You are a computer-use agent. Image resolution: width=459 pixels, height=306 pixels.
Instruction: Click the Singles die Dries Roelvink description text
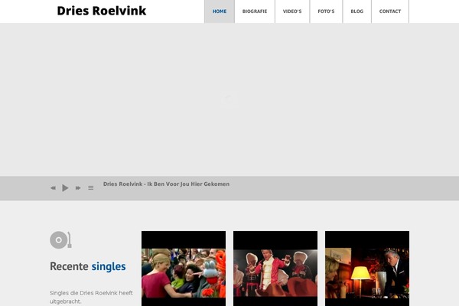(x=91, y=297)
